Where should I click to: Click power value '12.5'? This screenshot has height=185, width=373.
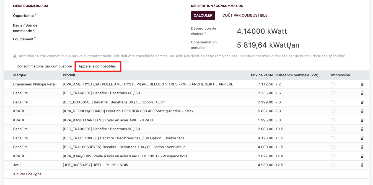click(279, 165)
